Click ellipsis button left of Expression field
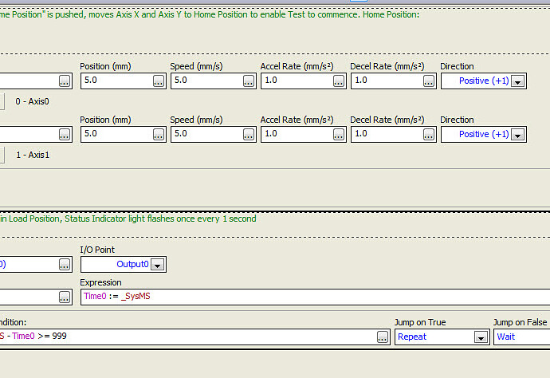This screenshot has height=378, width=550. (65, 297)
